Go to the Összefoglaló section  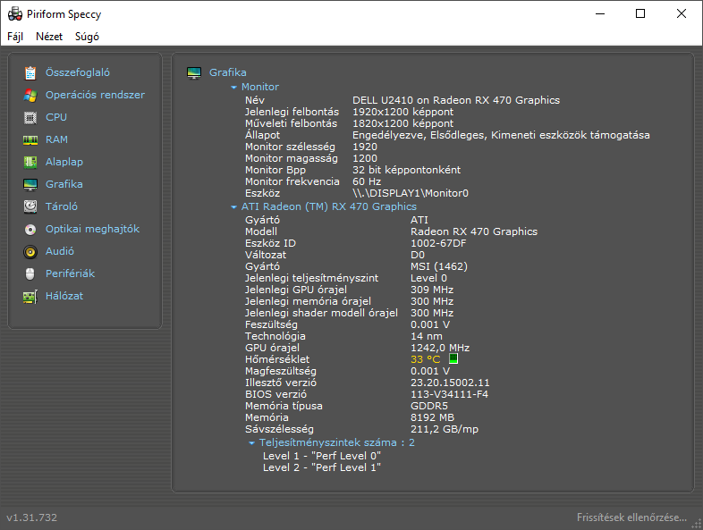click(x=78, y=72)
